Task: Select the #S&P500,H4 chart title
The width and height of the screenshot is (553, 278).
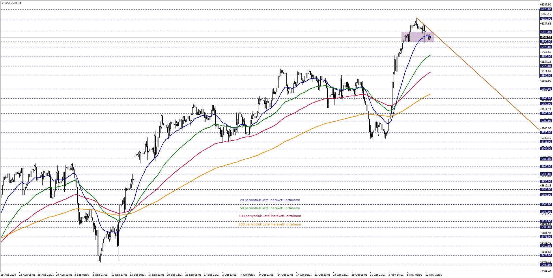Action: tap(13, 3)
